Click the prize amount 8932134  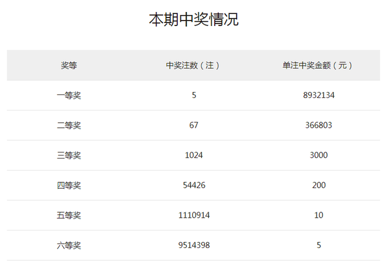(319, 95)
